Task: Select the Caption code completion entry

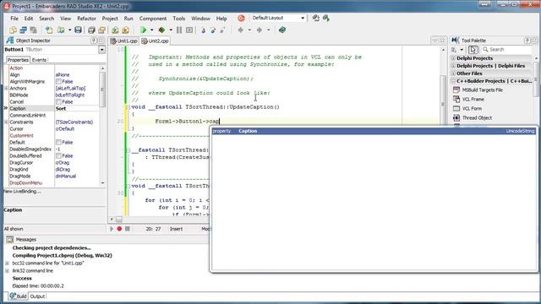Action: tap(374, 131)
